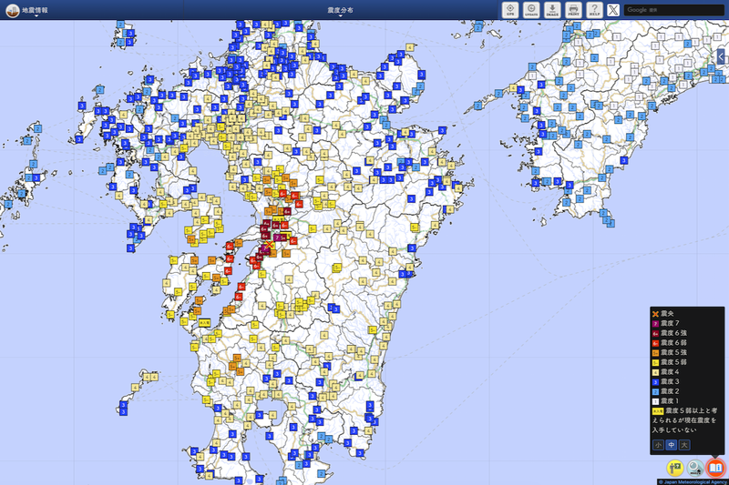729x485 pixels.
Task: Select small 小 icon size
Action: pos(658,445)
